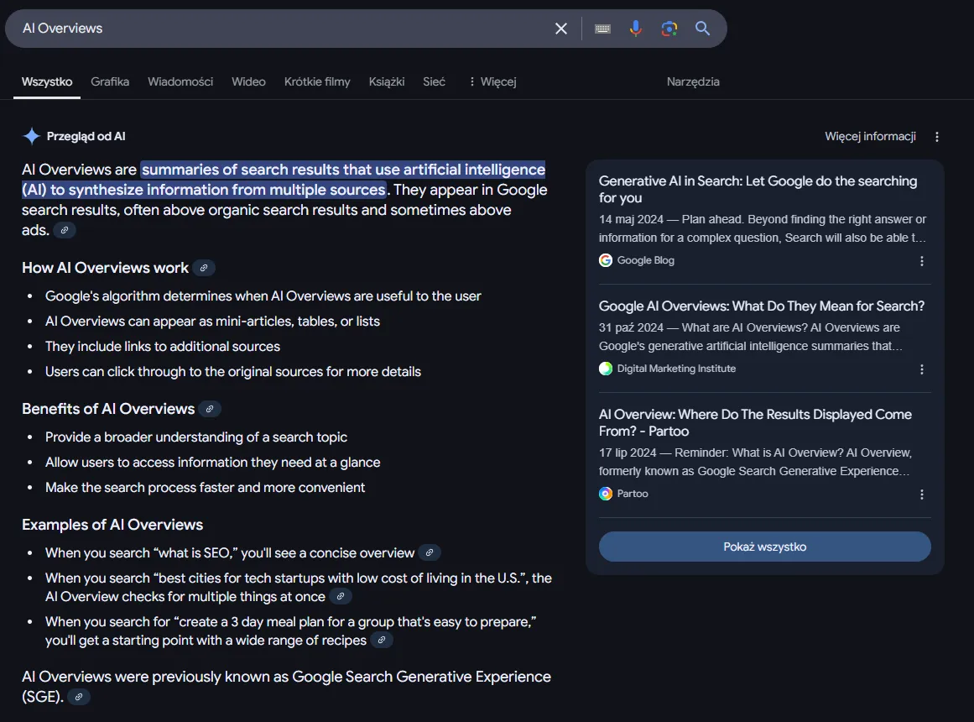Click the Więcej informacji link
974x722 pixels.
click(x=870, y=137)
